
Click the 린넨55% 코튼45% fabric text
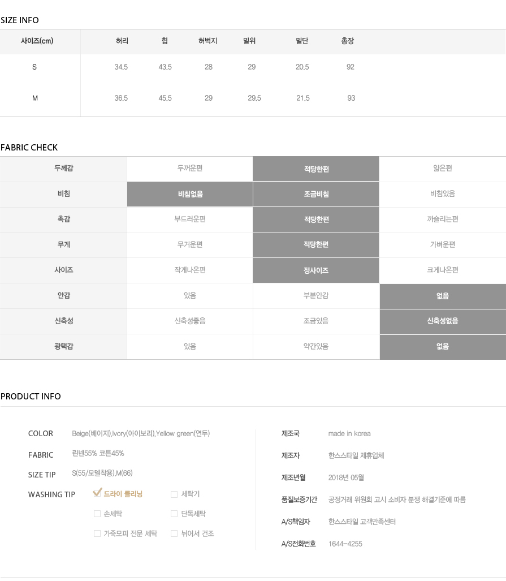pyautogui.click(x=98, y=454)
